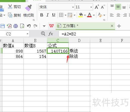This screenshot has width=130, height=112.
Task: Select the cell containing 公式
Action: tap(58, 46)
